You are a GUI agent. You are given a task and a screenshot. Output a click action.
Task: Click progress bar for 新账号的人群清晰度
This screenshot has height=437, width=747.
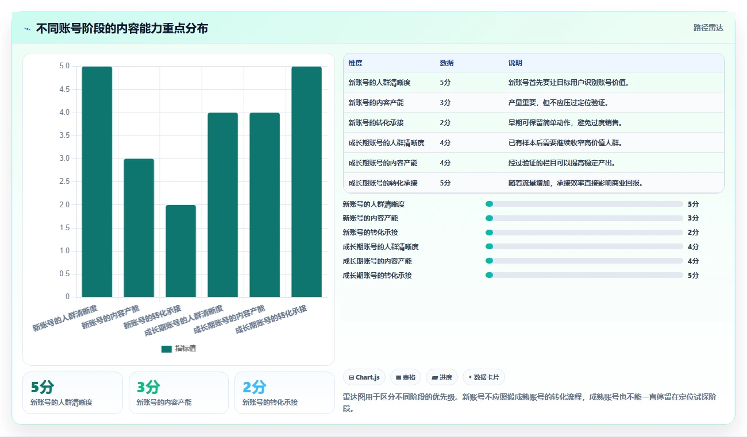(x=584, y=204)
